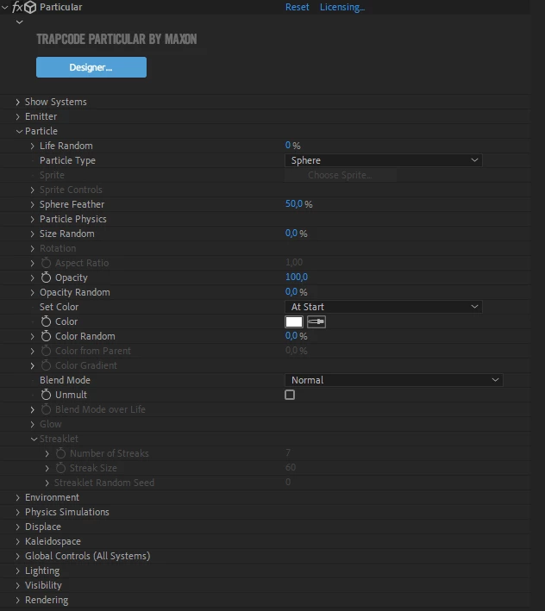Click the Color from Parent stopwatch

(x=46, y=351)
